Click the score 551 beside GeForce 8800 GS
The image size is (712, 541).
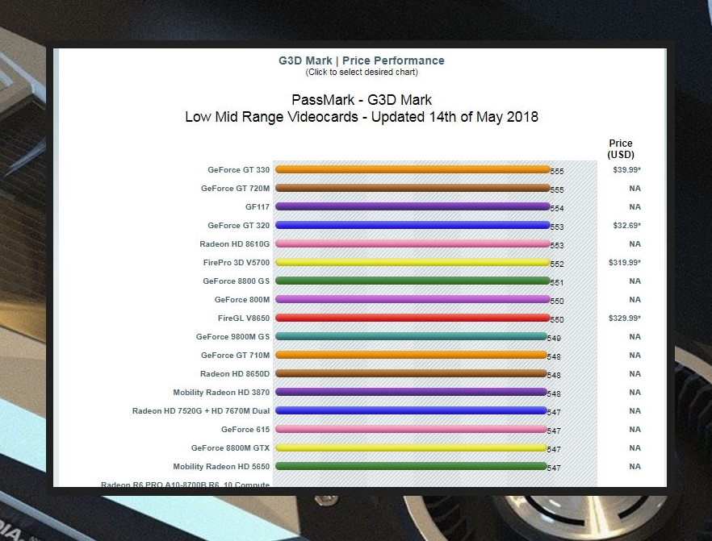(x=557, y=283)
